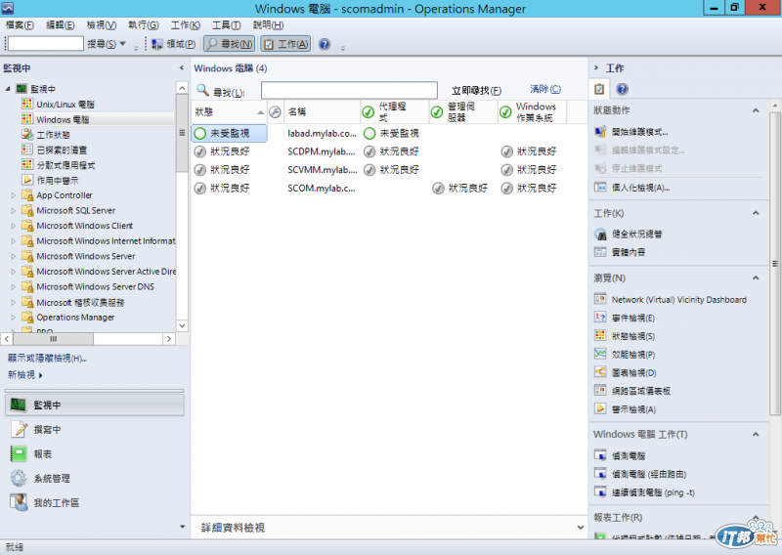
Task: Expand the Microsoft SQL Server folder
Action: click(x=14, y=210)
